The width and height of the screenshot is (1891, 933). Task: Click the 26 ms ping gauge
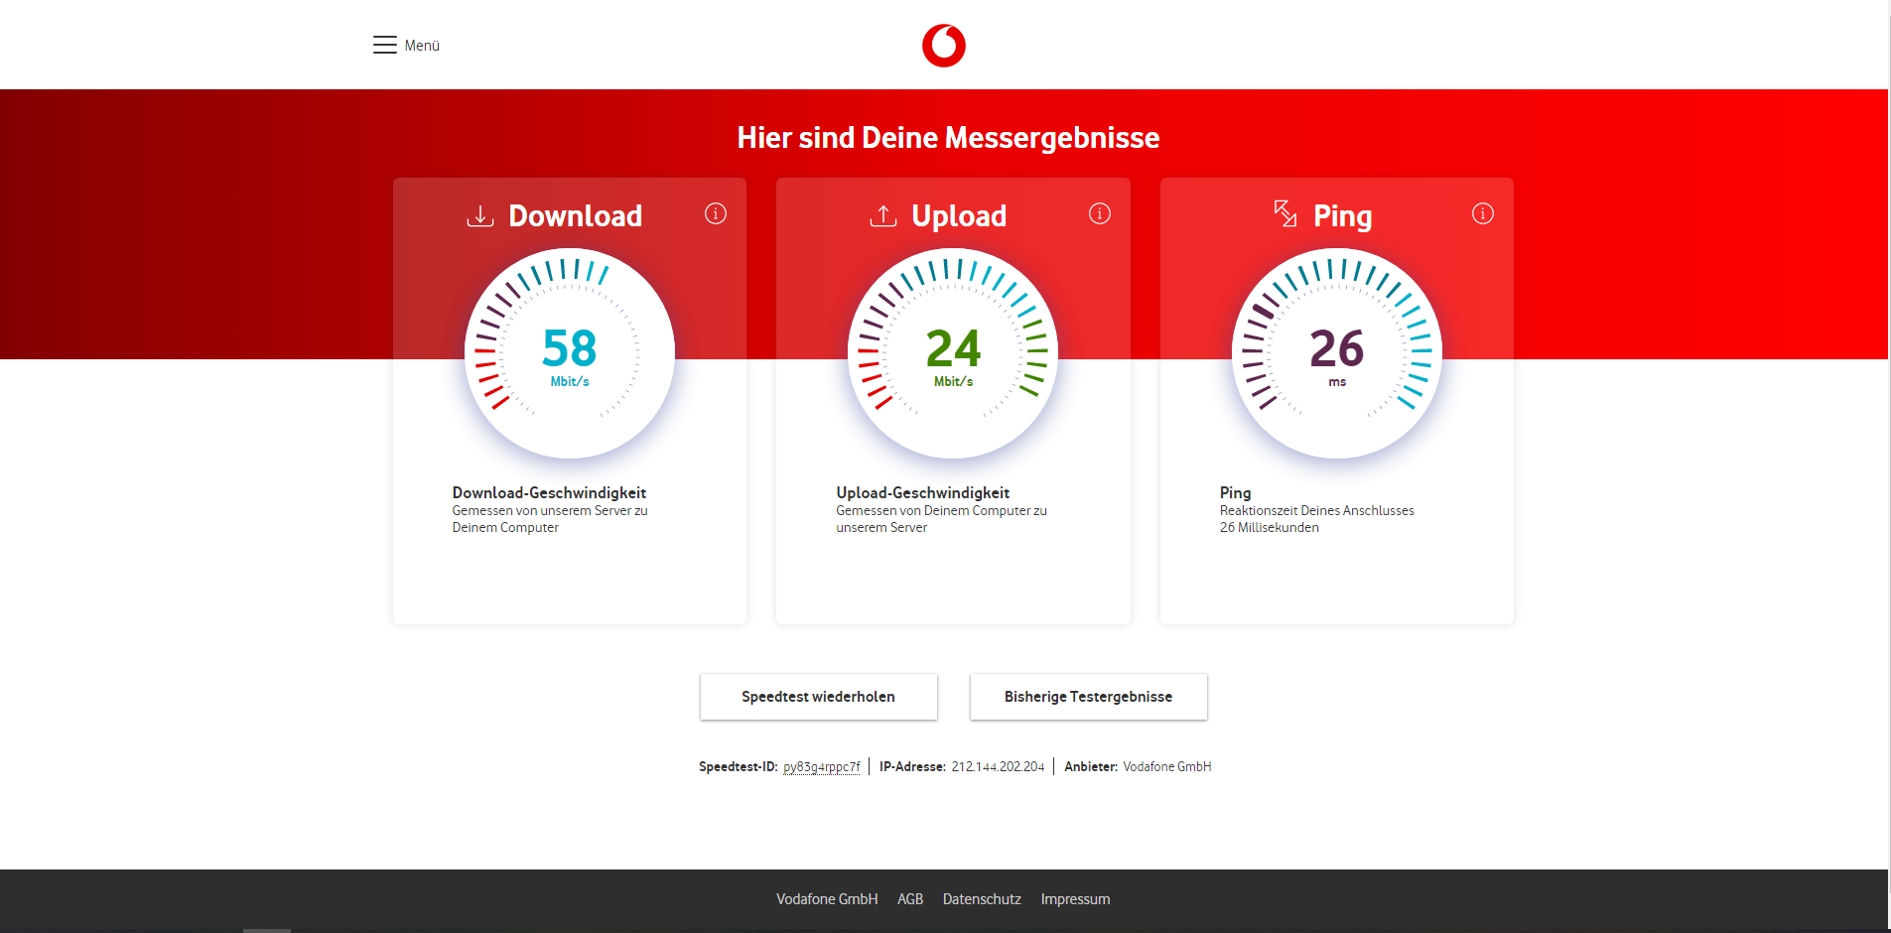click(1337, 353)
